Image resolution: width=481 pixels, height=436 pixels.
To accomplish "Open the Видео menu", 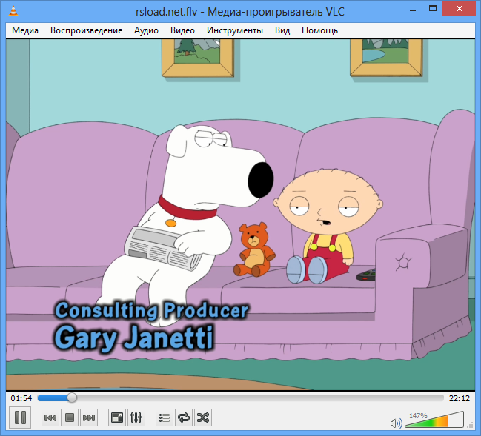I will coord(182,30).
